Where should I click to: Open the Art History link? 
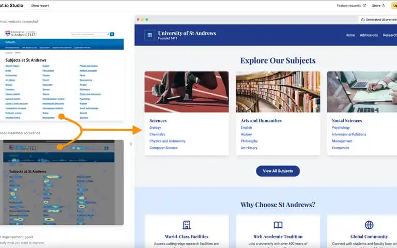[x=249, y=148]
